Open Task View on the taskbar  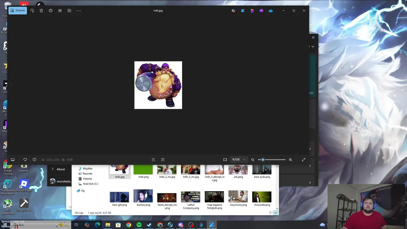(76, 225)
